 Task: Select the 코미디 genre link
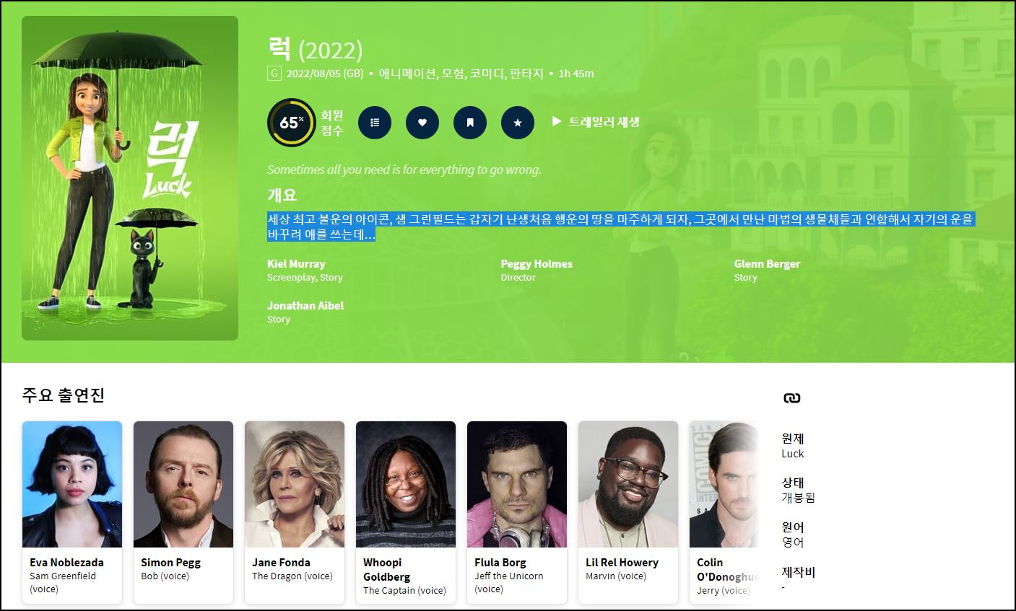click(x=487, y=73)
